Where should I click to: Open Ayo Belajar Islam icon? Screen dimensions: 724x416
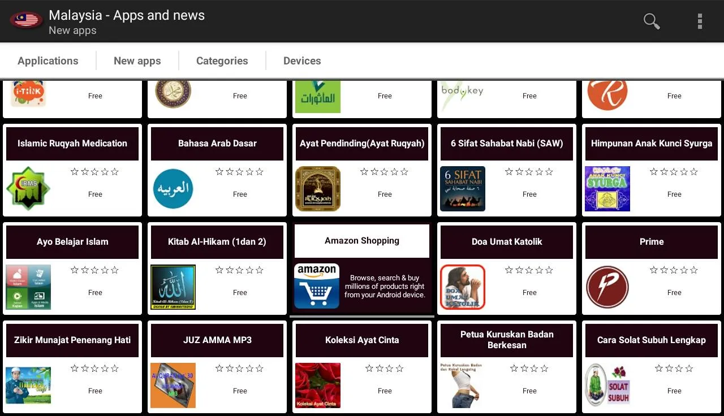[x=28, y=287]
